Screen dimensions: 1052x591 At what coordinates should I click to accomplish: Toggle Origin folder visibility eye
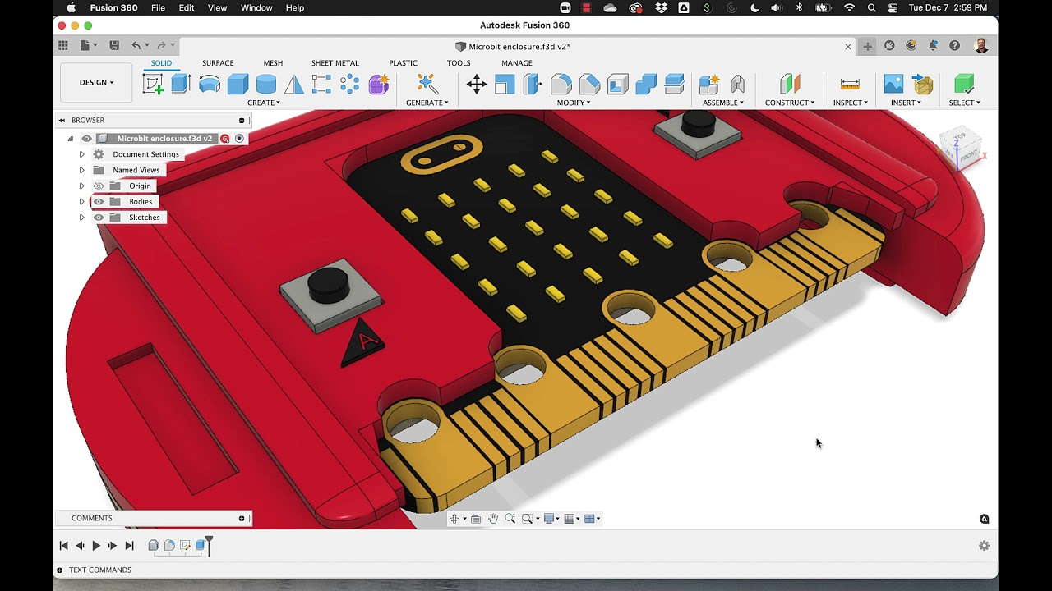[x=99, y=186]
